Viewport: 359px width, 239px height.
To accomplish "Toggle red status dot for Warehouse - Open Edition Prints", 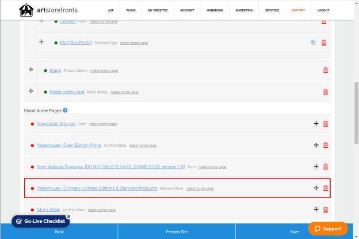I will (x=33, y=146).
